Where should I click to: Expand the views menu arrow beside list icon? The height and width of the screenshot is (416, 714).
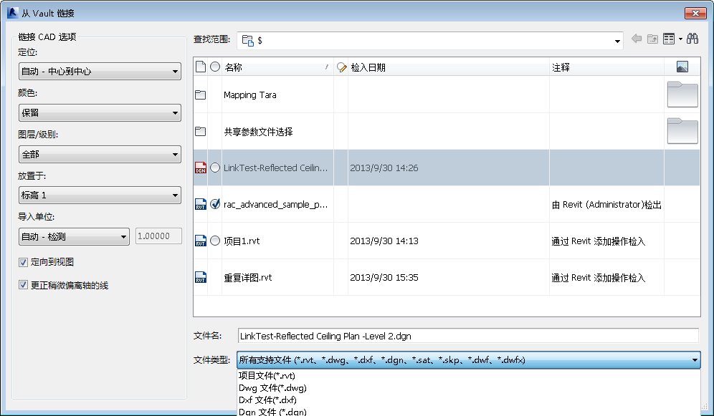coord(680,39)
